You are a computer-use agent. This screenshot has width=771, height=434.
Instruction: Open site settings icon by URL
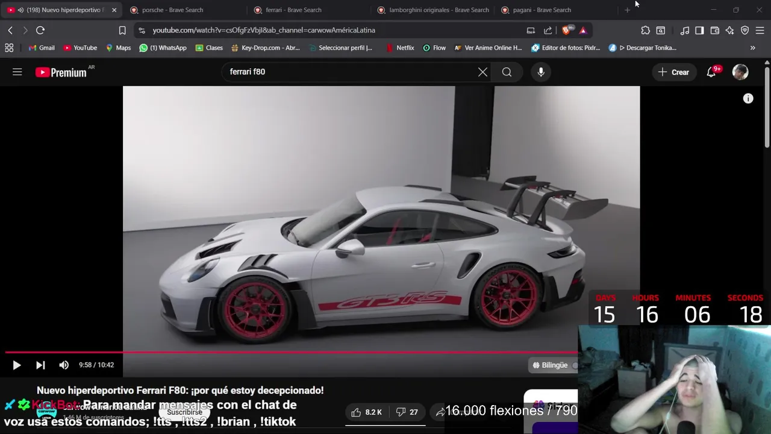(142, 30)
